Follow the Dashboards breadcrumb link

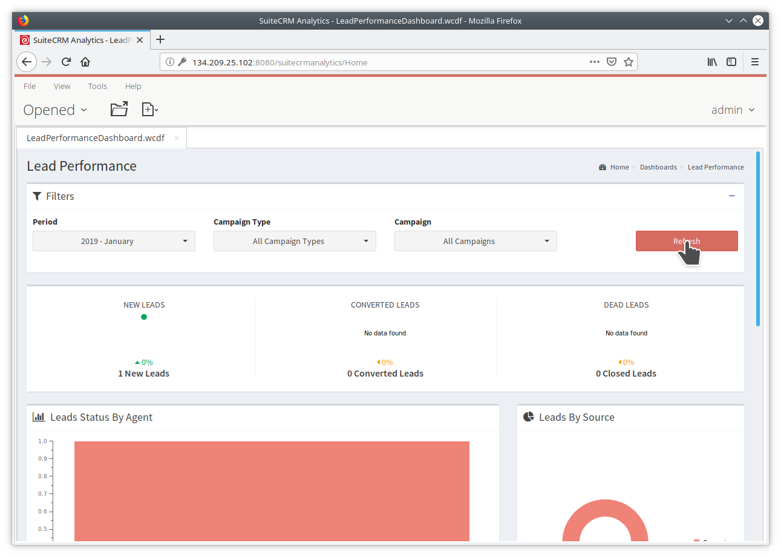tap(658, 166)
